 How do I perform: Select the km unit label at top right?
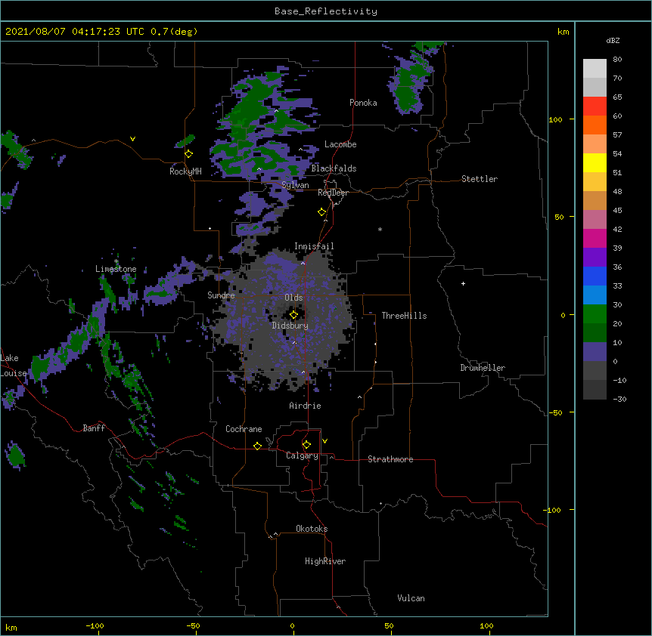coord(563,32)
